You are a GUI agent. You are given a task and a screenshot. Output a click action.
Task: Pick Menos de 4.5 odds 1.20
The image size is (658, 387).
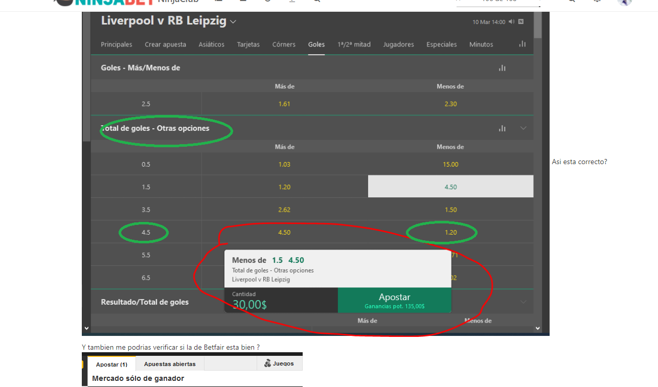[450, 232]
